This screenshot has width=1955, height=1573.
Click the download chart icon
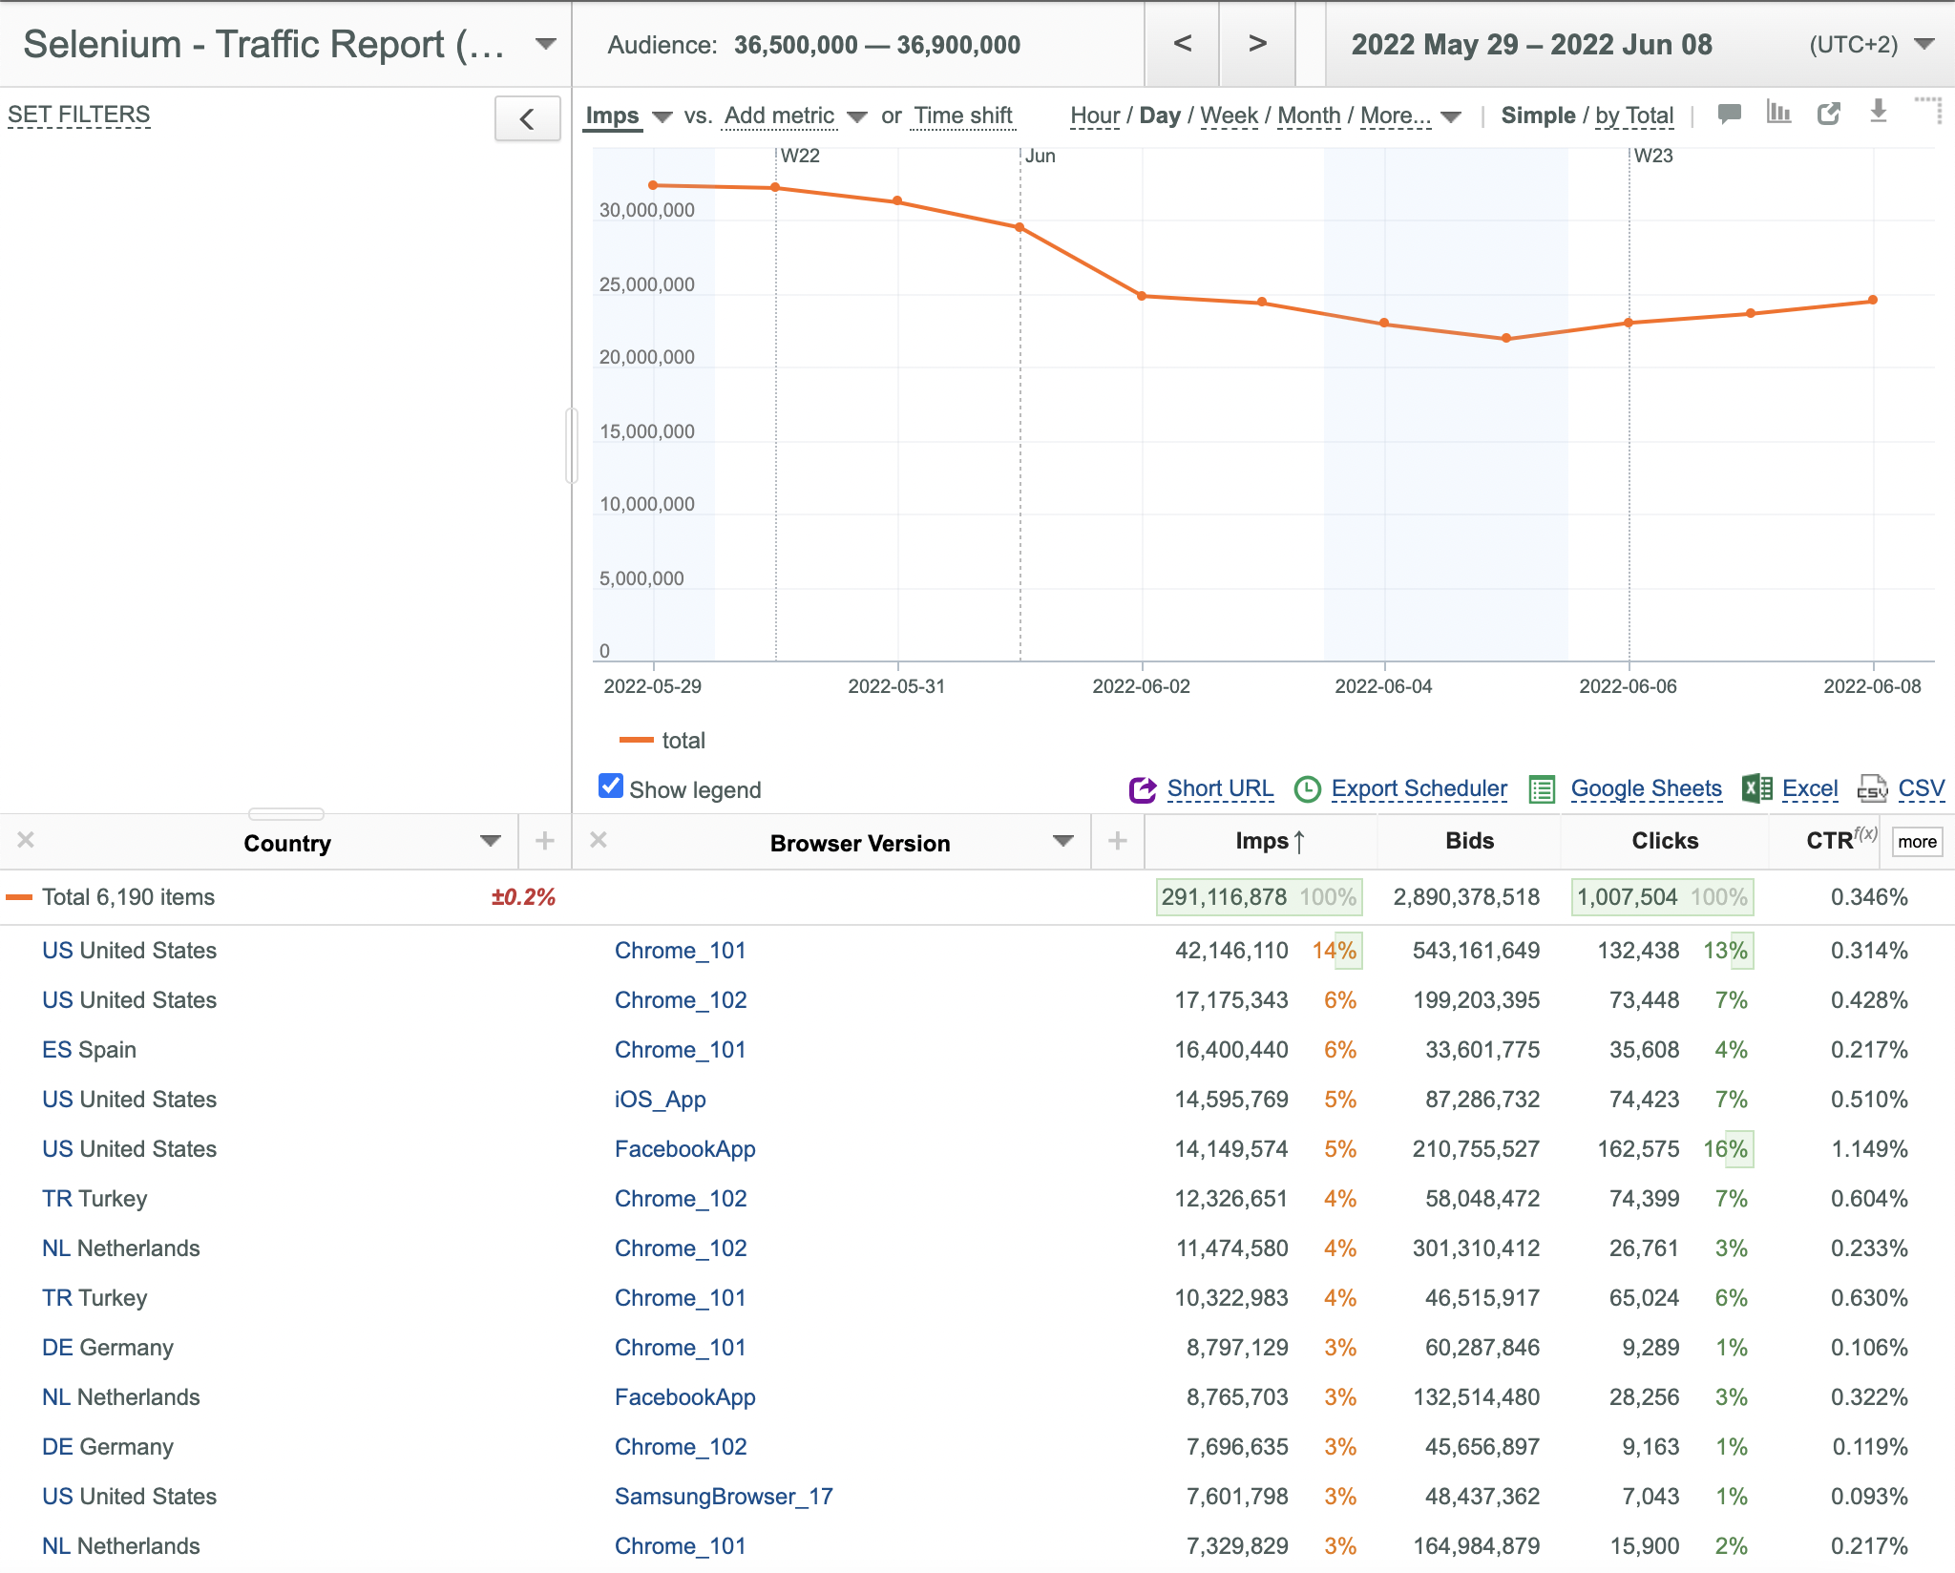(1878, 112)
